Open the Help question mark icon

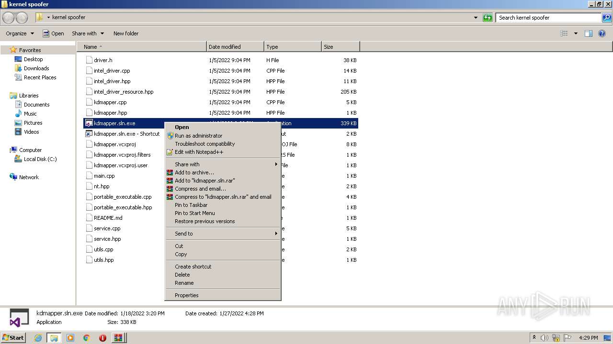(602, 33)
